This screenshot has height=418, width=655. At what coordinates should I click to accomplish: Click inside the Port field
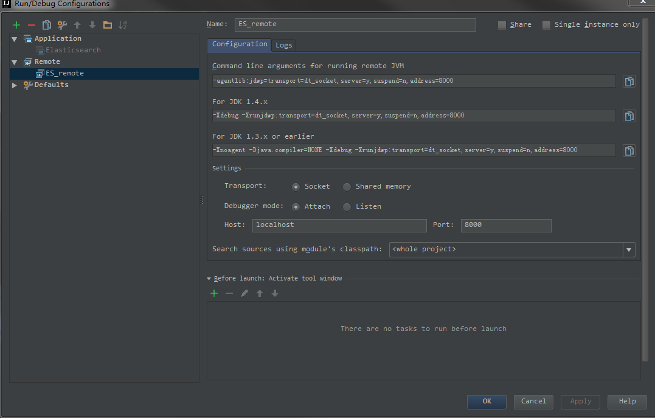click(505, 225)
